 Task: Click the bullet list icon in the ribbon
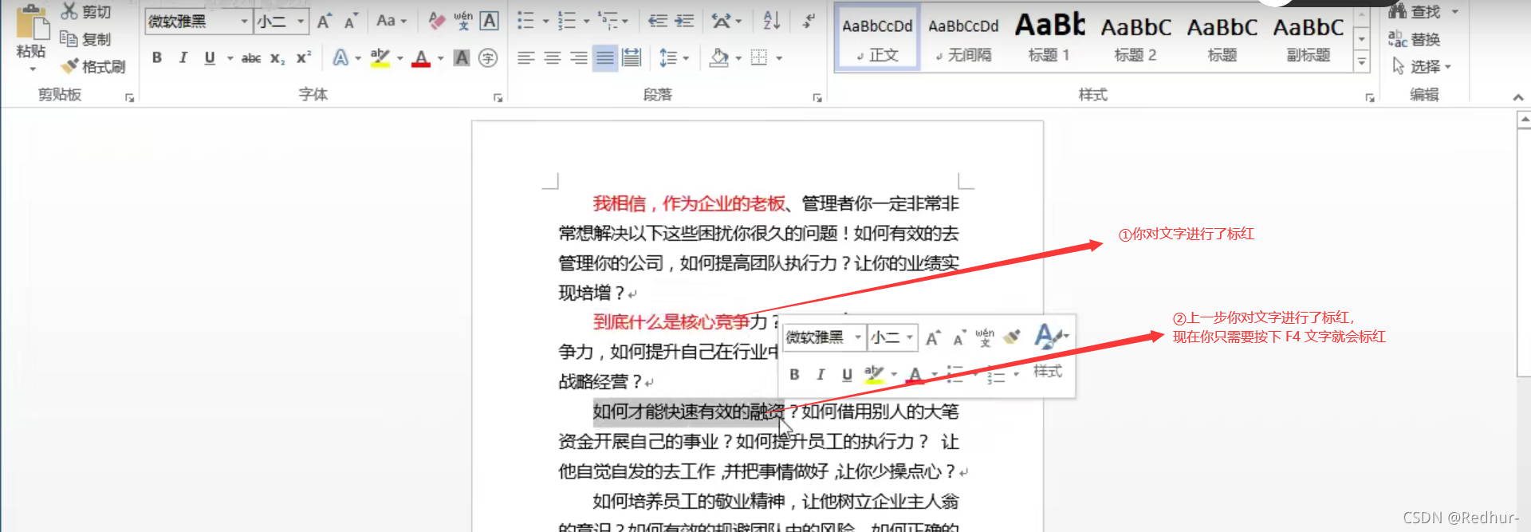click(525, 21)
